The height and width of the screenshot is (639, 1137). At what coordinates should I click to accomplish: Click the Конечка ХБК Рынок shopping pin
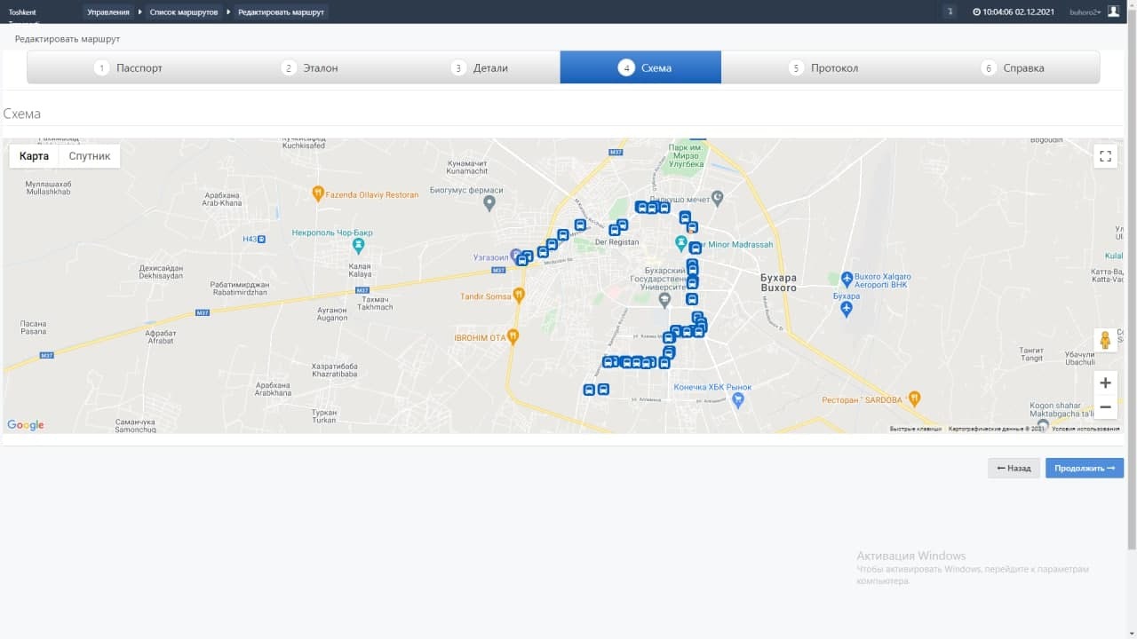coord(739,400)
